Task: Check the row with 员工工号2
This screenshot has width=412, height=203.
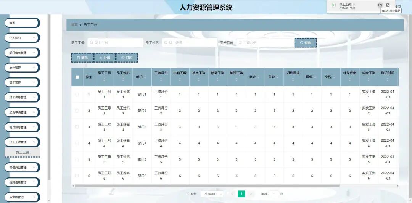Action: pos(77,111)
